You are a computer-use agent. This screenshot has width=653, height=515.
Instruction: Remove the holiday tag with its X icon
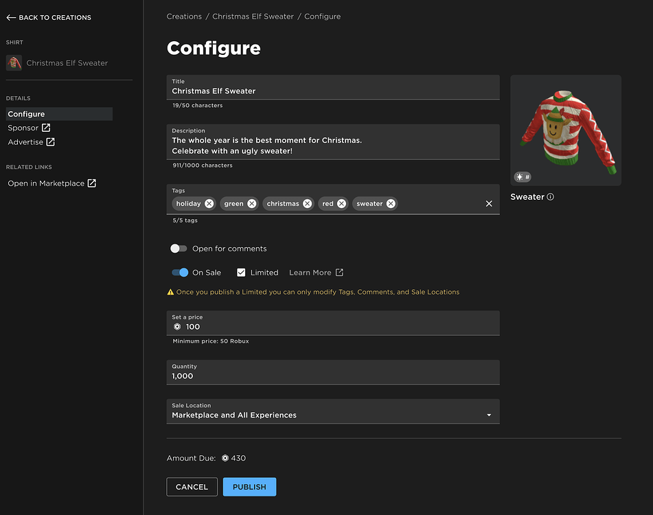[x=209, y=203]
